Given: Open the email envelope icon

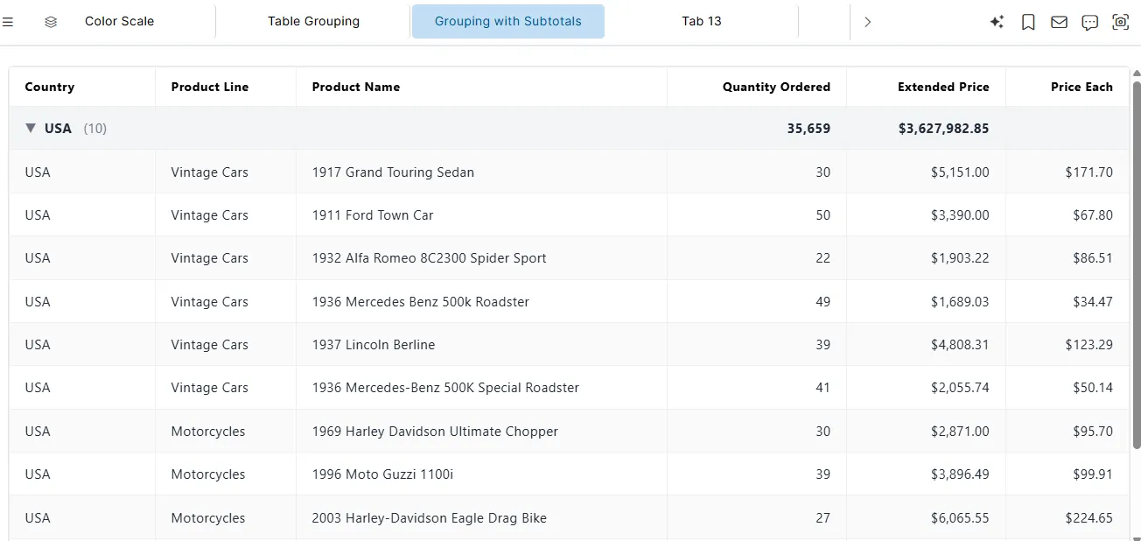Looking at the screenshot, I should 1059,22.
